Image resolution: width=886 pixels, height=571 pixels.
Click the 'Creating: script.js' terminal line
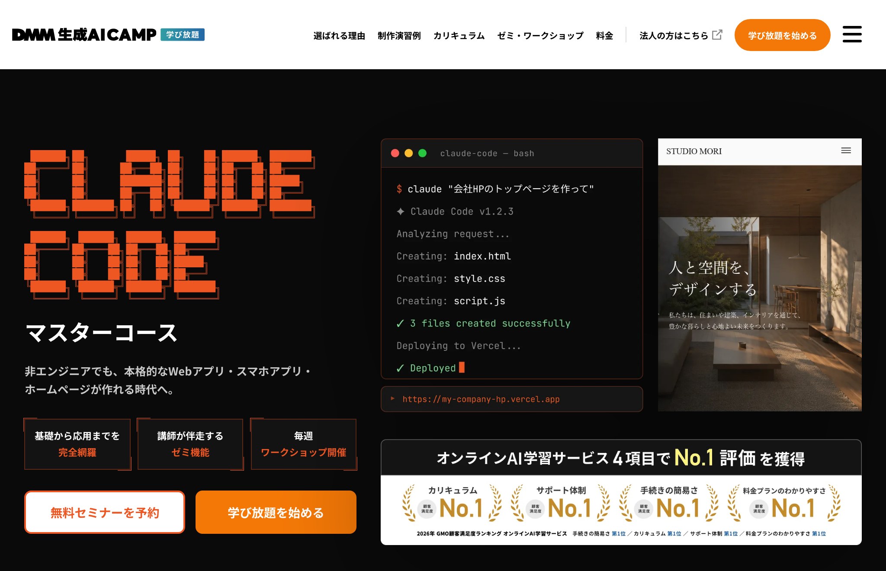(451, 301)
